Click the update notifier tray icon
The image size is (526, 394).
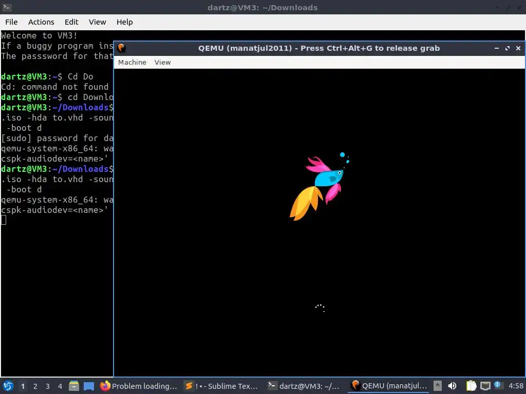click(497, 385)
